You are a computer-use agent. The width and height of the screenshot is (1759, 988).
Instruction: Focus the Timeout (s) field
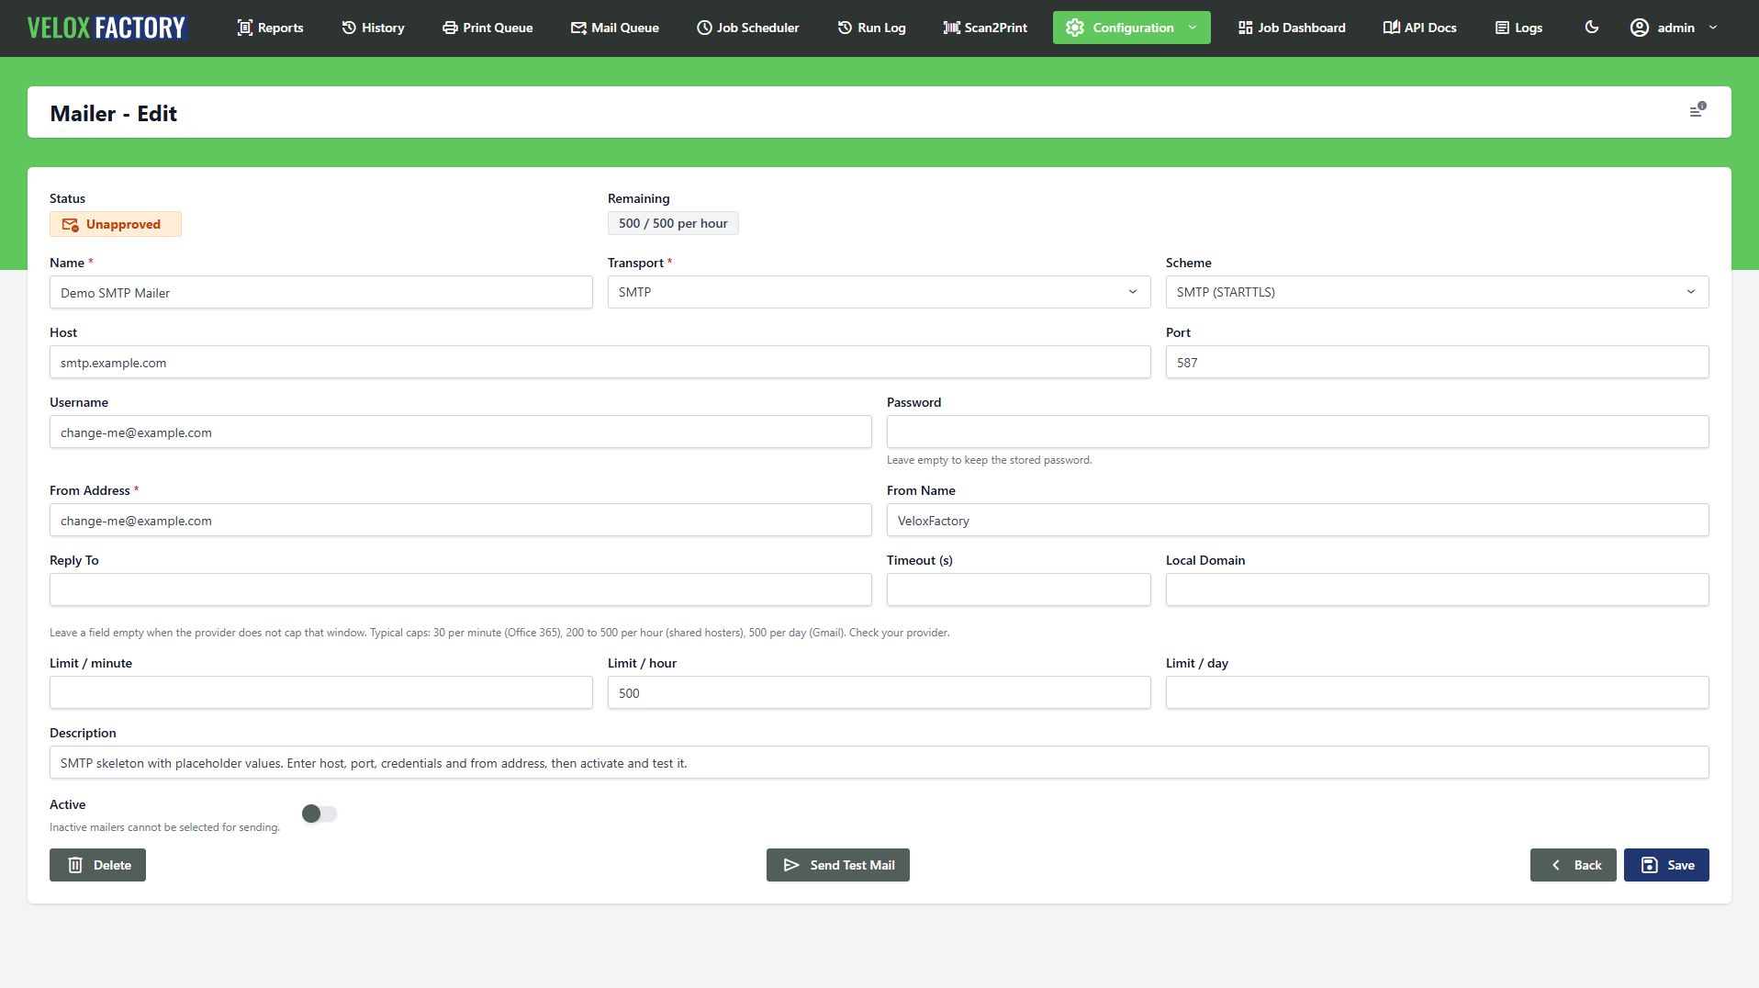(1018, 589)
